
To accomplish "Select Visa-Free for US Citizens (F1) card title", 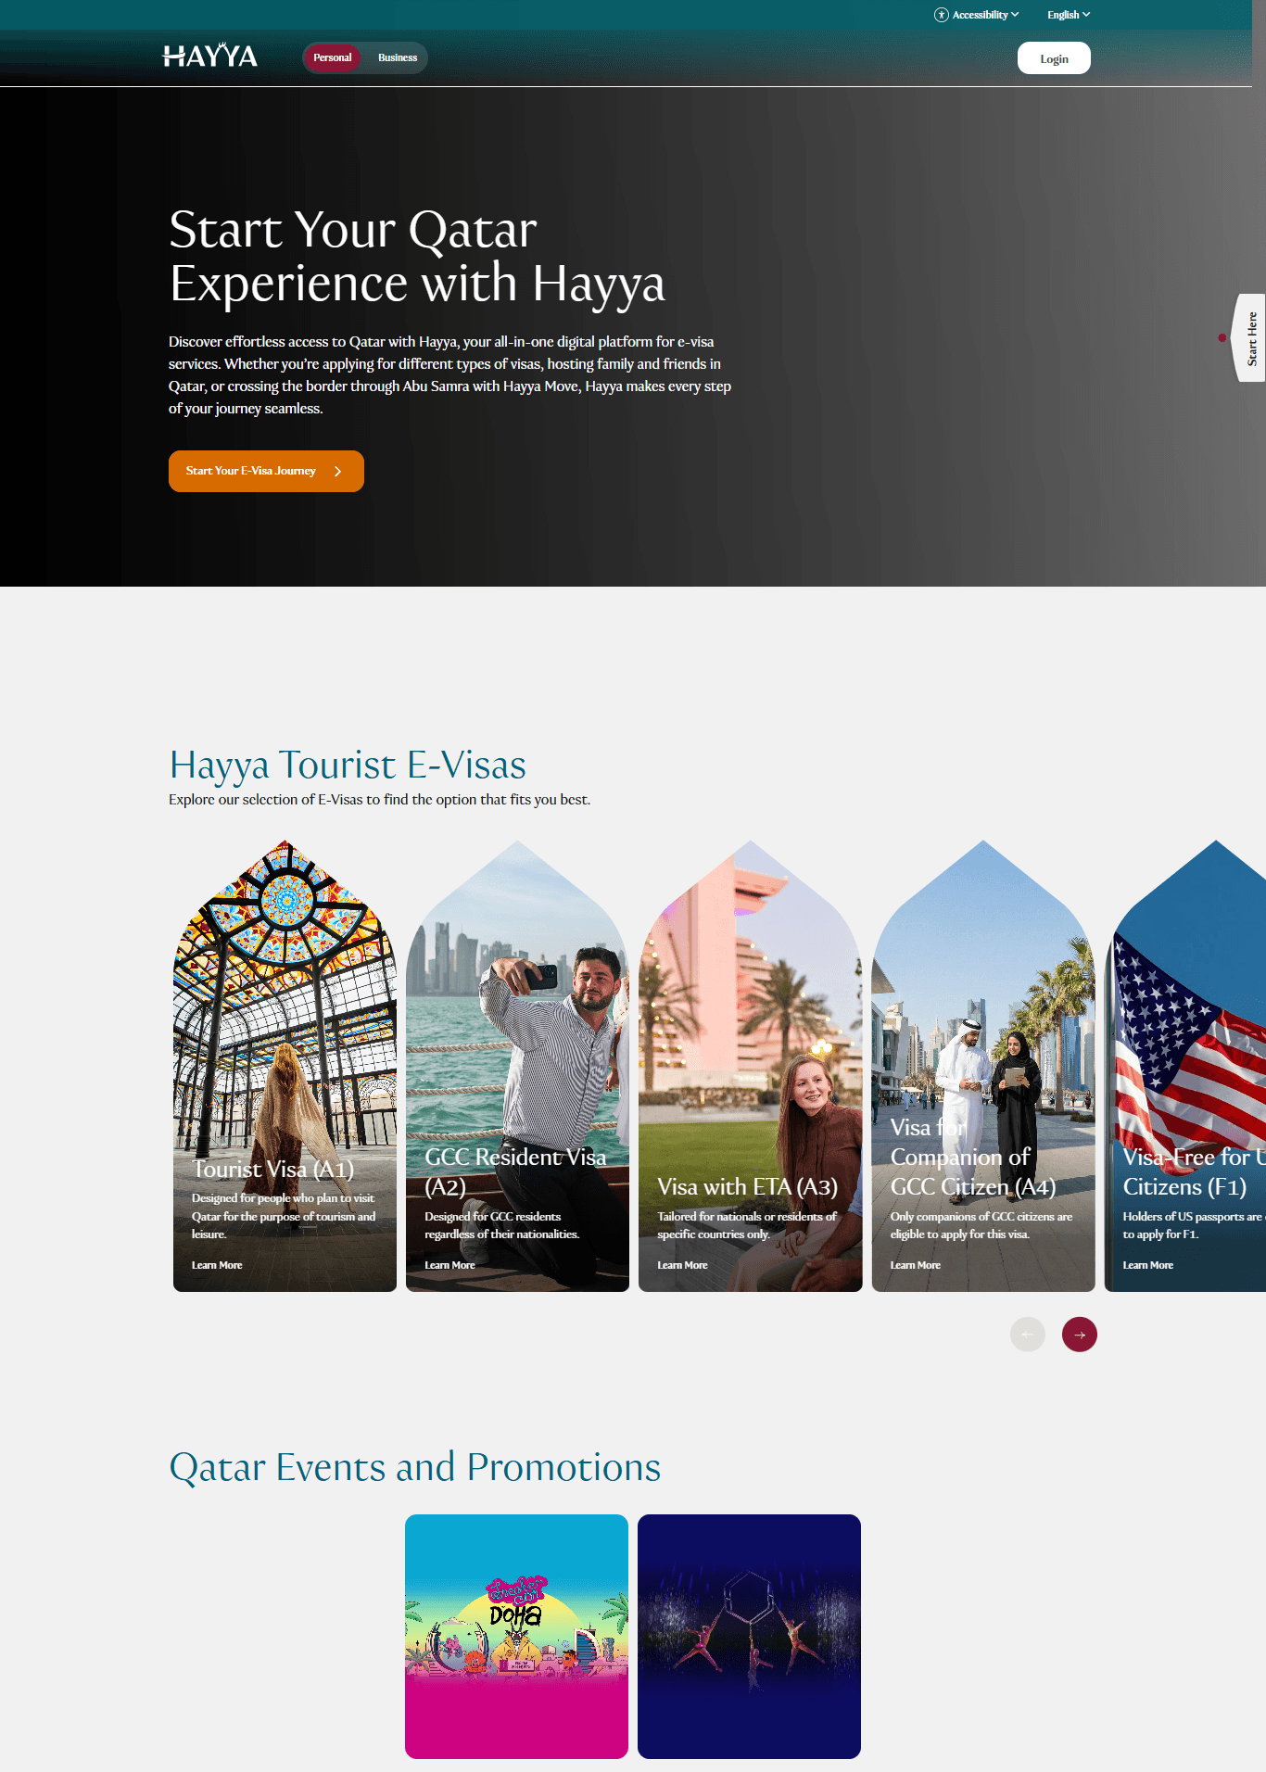I will pos(1194,1171).
